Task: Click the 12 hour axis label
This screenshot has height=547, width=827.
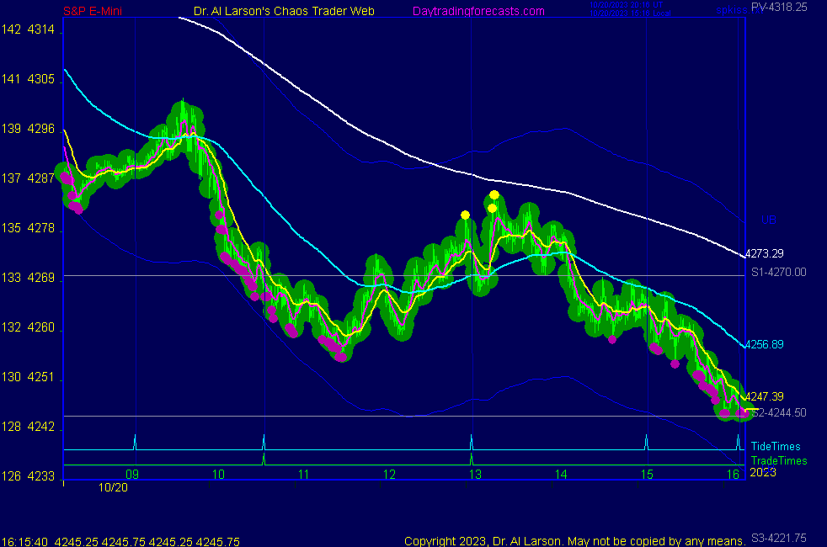Action: (x=389, y=475)
